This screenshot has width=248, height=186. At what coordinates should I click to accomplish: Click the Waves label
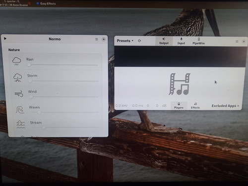pos(34,107)
